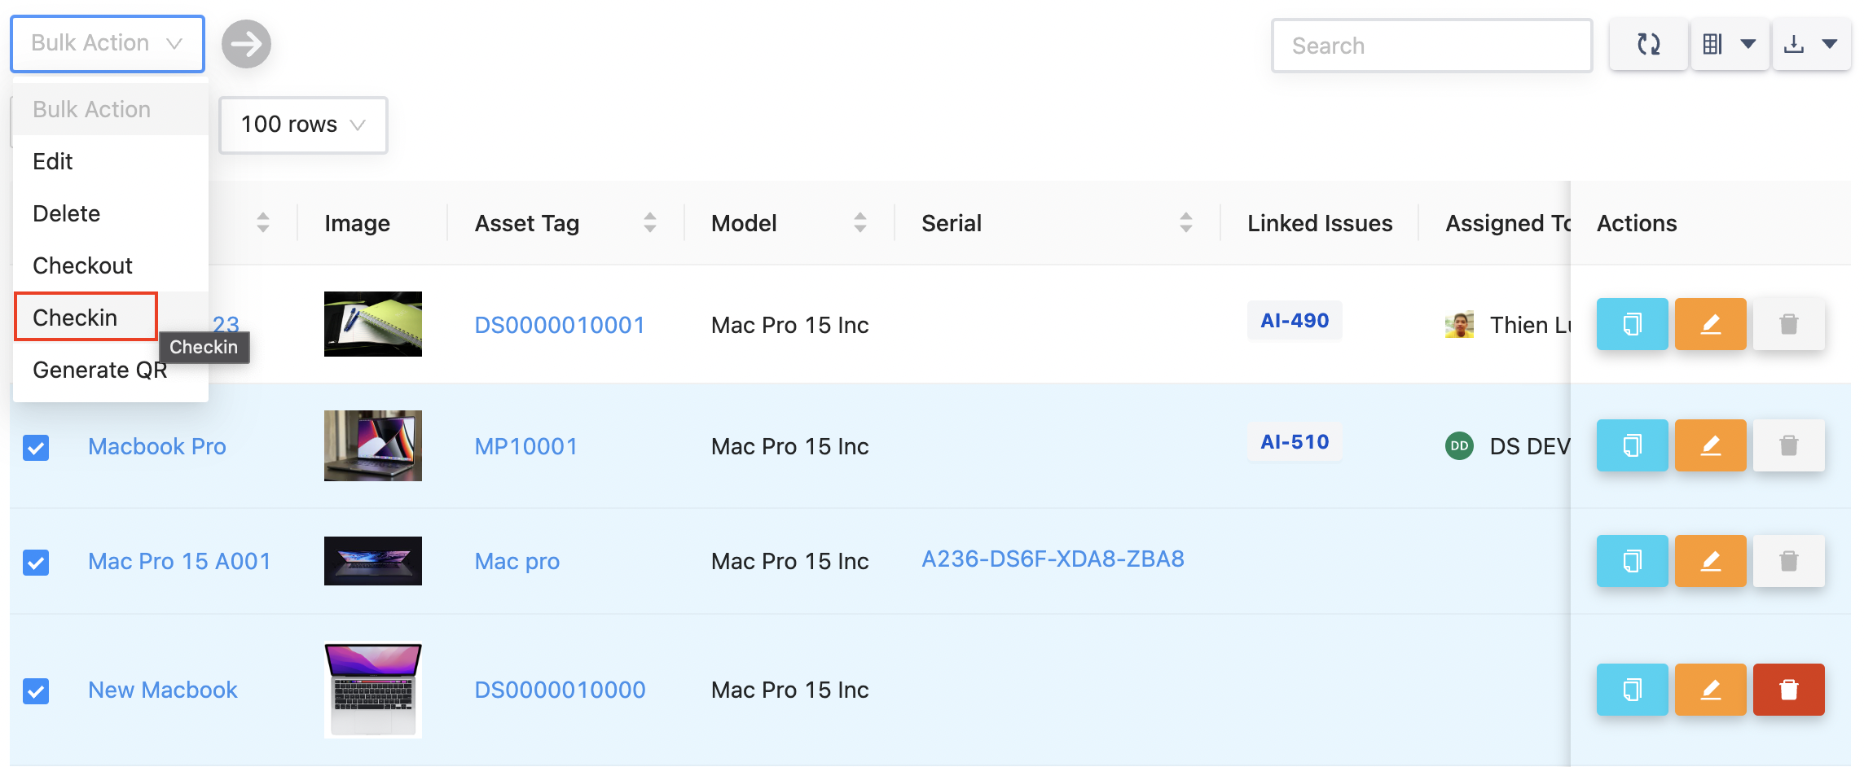Image resolution: width=1864 pixels, height=767 pixels.
Task: Open the columns visibility dropdown
Action: 1730,44
